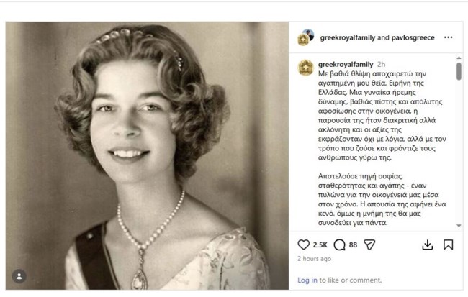This screenshot has width=468, height=297.
Task: Open the header profile avatar of the post
Action: click(306, 37)
